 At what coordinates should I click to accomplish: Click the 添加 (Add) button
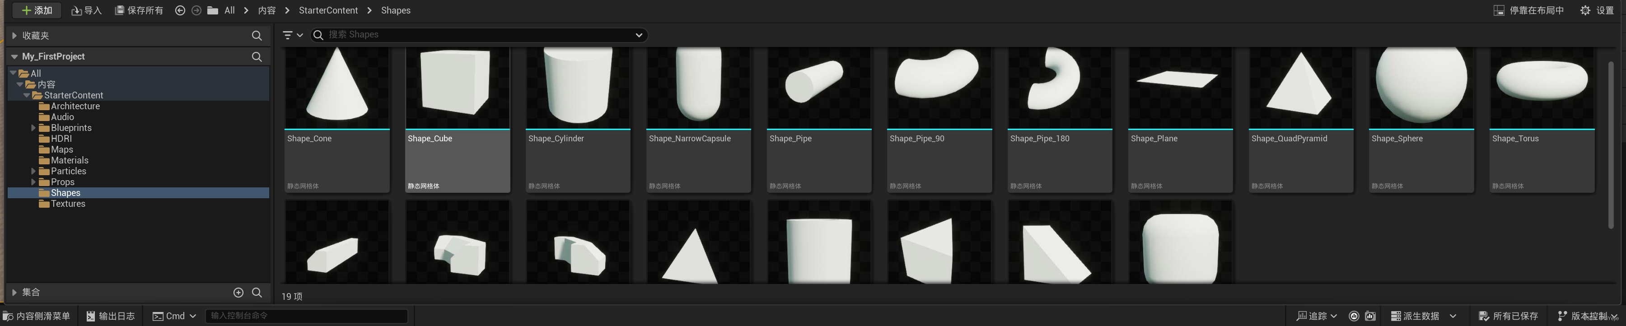coord(37,11)
